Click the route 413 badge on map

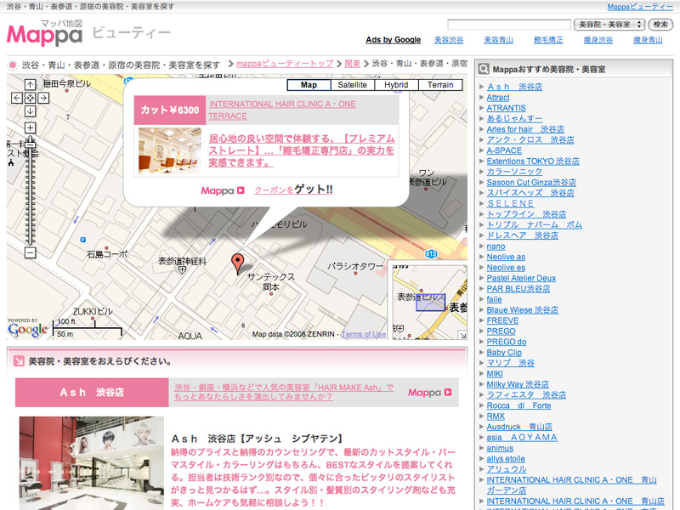click(431, 253)
